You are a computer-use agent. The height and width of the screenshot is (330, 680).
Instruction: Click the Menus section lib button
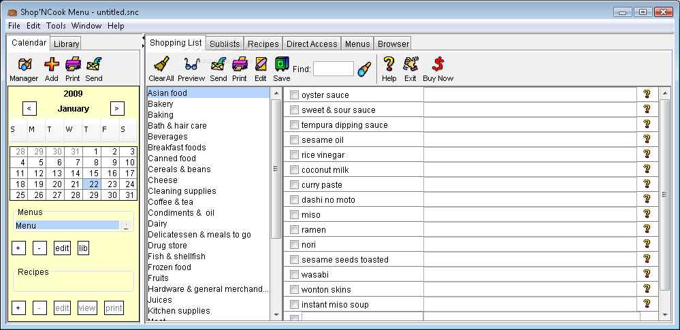[83, 248]
